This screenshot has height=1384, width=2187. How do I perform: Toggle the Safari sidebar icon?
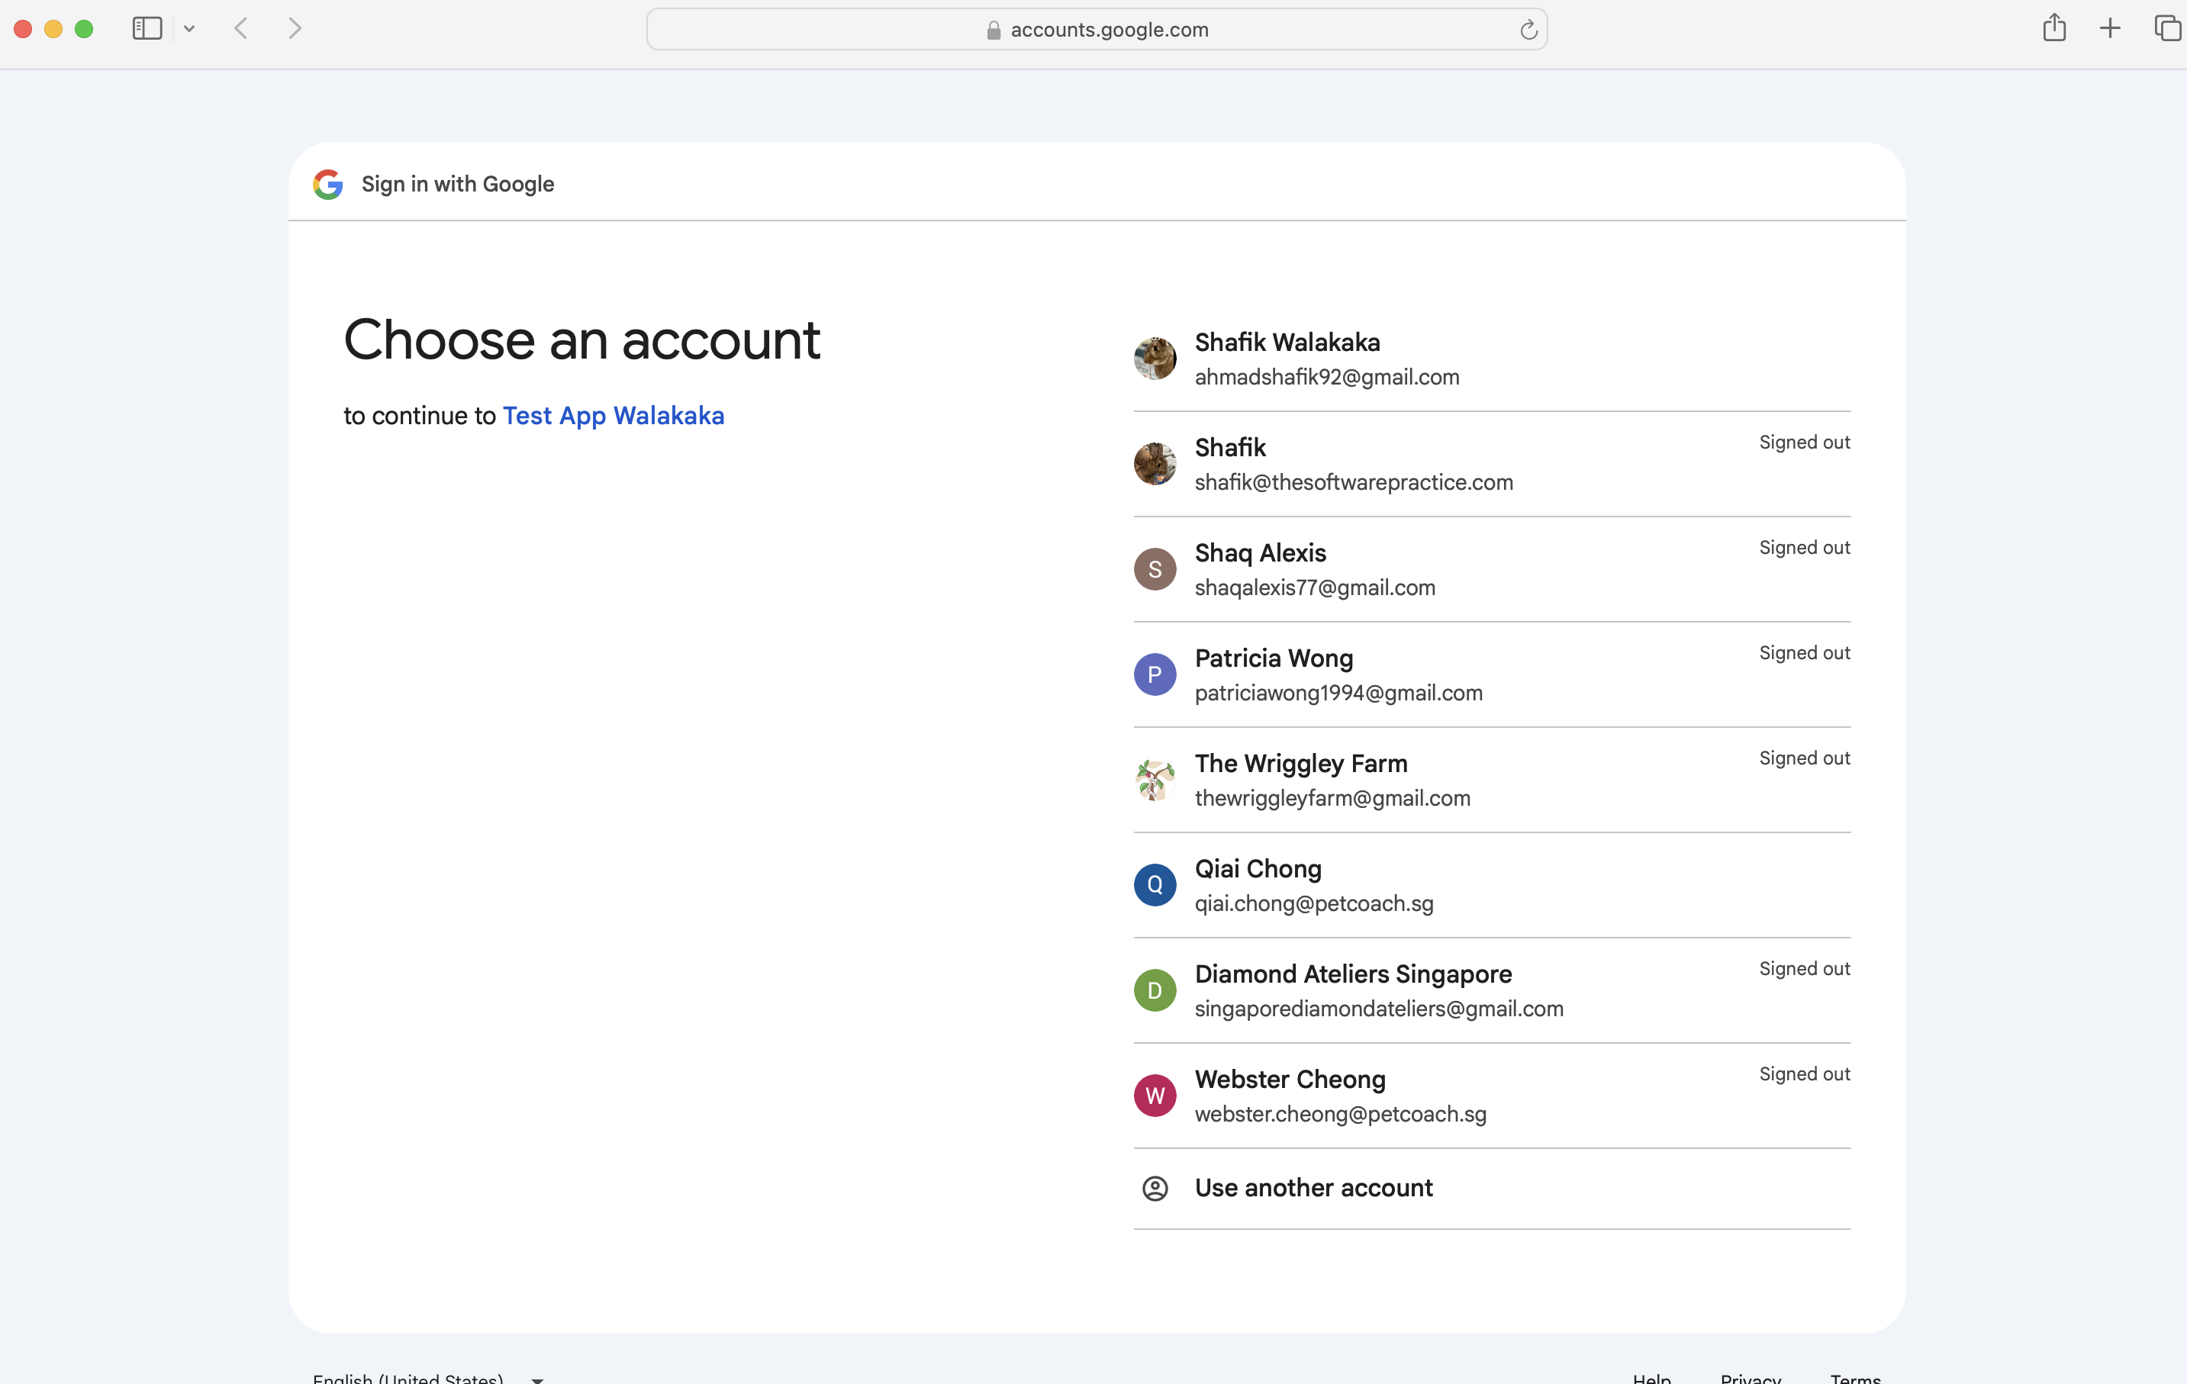[x=147, y=29]
